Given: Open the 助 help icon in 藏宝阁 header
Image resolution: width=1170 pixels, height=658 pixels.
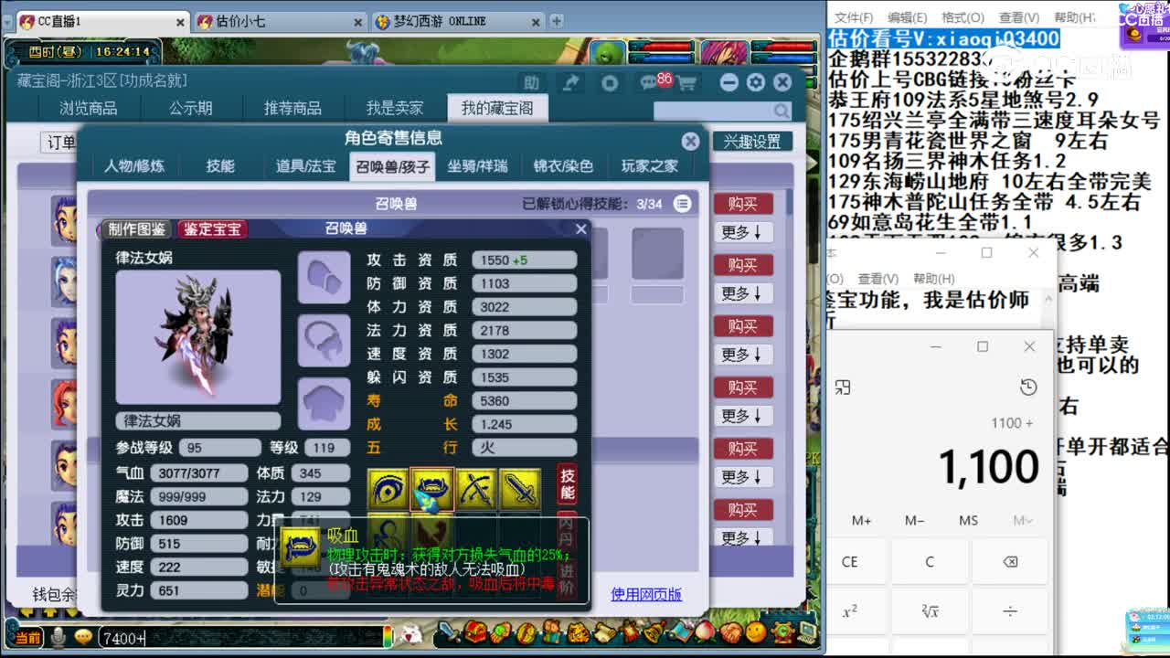Looking at the screenshot, I should 530,83.
